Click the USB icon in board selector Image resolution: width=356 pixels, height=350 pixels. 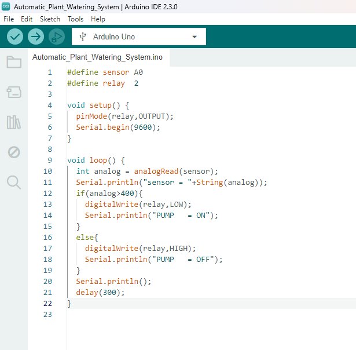click(x=84, y=37)
